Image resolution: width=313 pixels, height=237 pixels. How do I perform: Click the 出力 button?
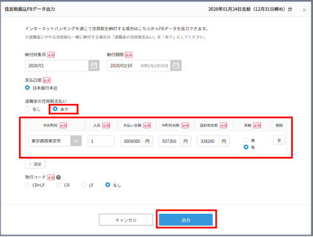tap(186, 220)
